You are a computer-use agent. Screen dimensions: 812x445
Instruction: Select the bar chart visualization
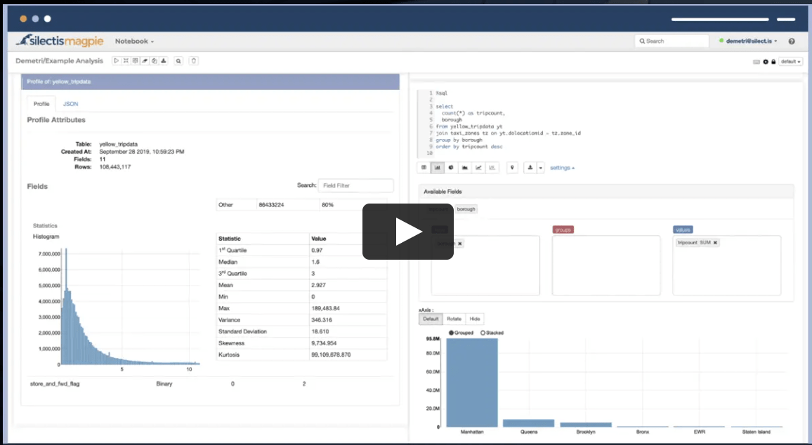pyautogui.click(x=438, y=167)
